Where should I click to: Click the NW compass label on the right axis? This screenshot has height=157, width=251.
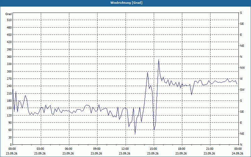(242, 68)
